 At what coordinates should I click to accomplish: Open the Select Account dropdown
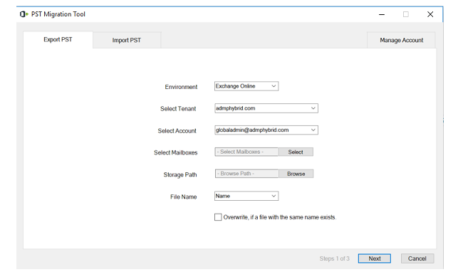pos(266,130)
